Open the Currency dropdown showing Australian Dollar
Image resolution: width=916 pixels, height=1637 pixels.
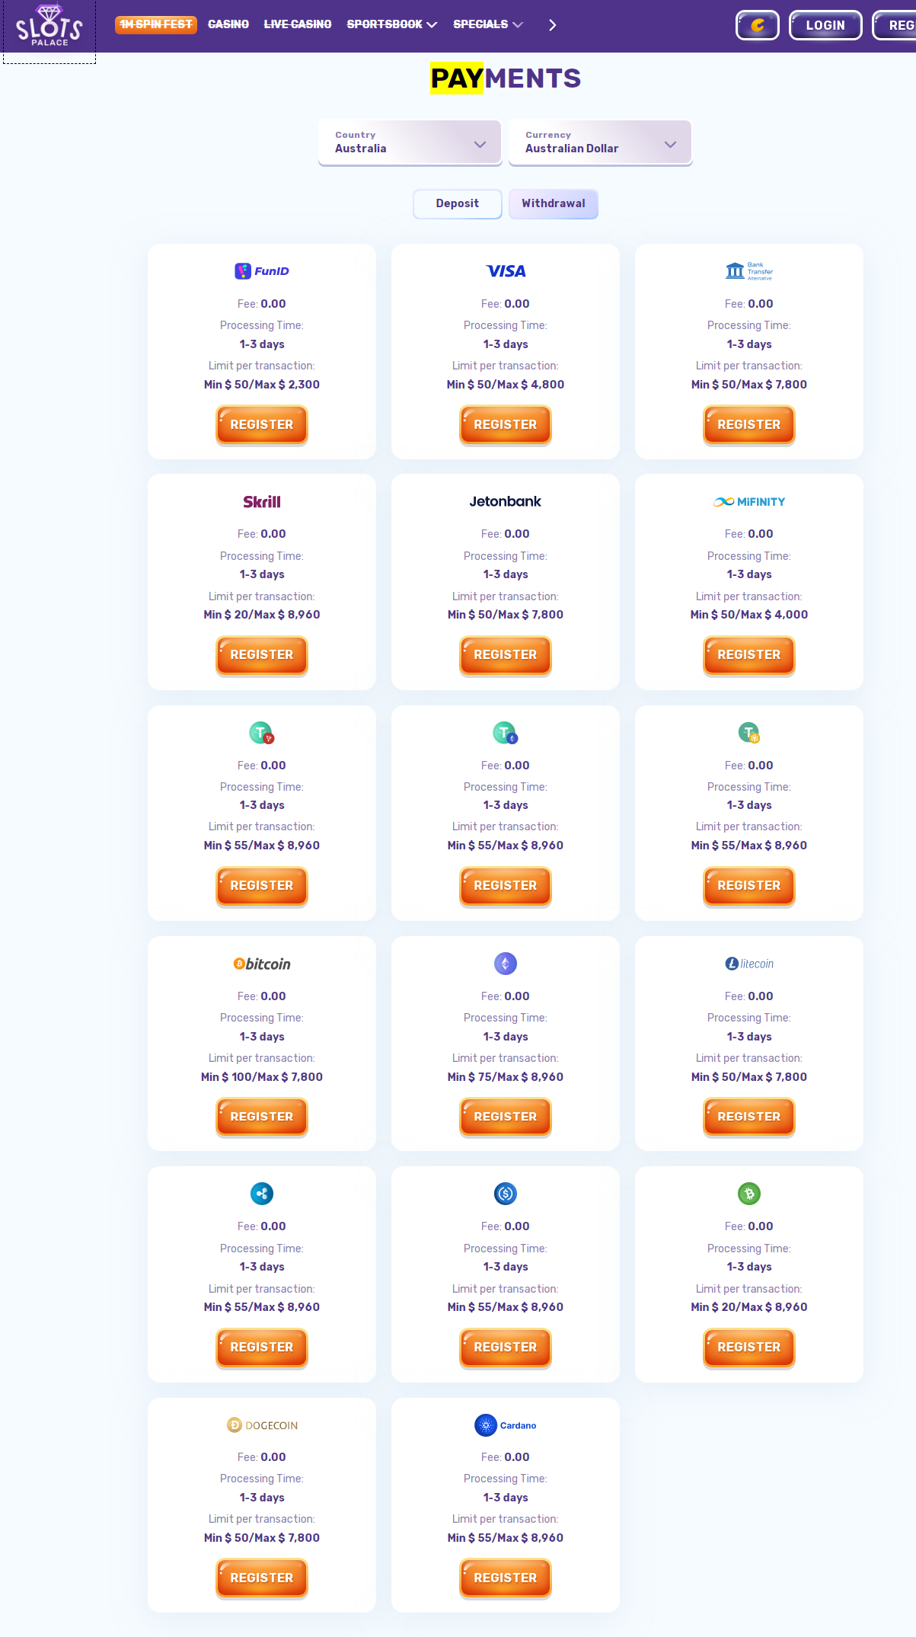600,142
